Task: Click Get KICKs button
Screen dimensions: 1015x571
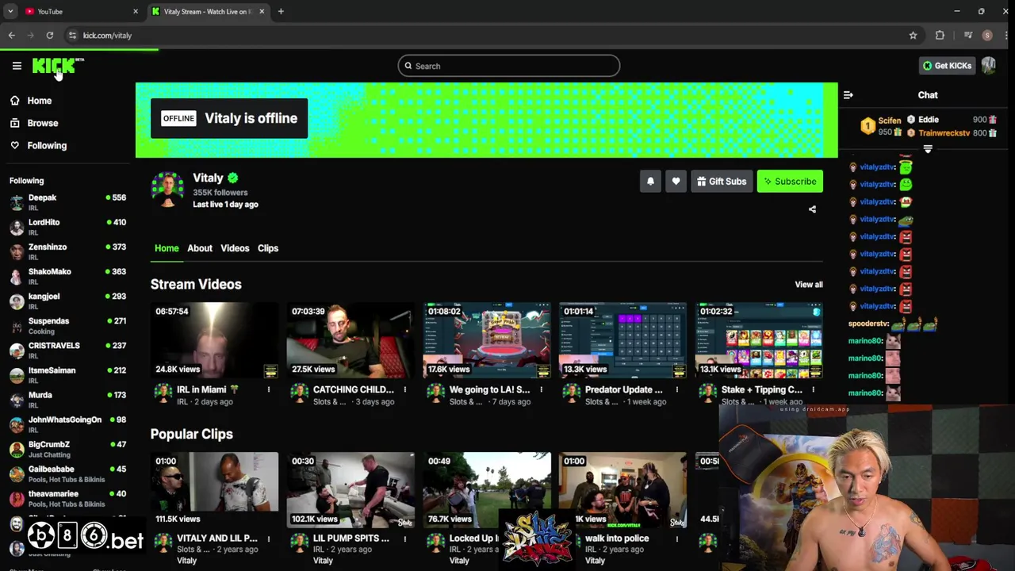Action: click(x=947, y=66)
